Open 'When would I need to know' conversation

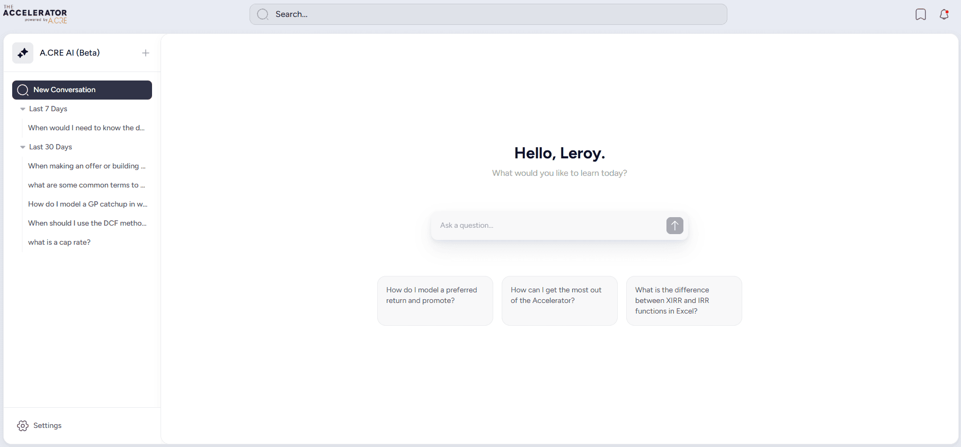tap(86, 128)
